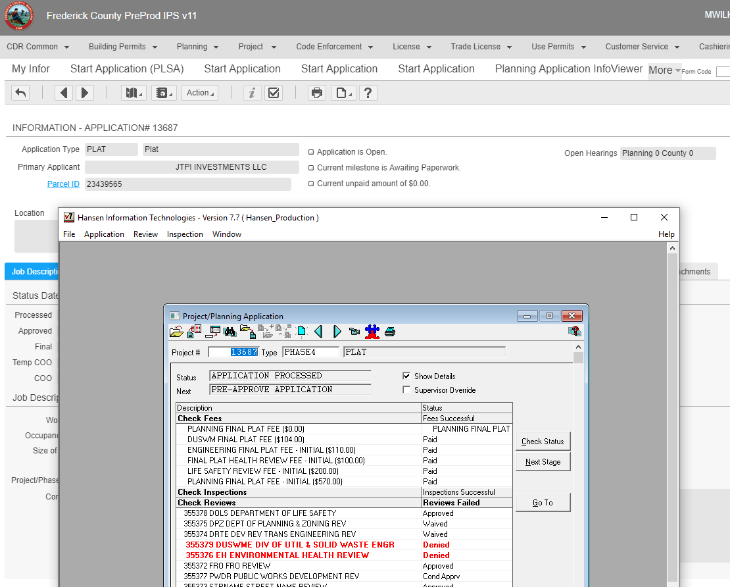Viewport: 730px width, 587px height.
Task: Open the Use Permits dropdown menu
Action: 558,47
